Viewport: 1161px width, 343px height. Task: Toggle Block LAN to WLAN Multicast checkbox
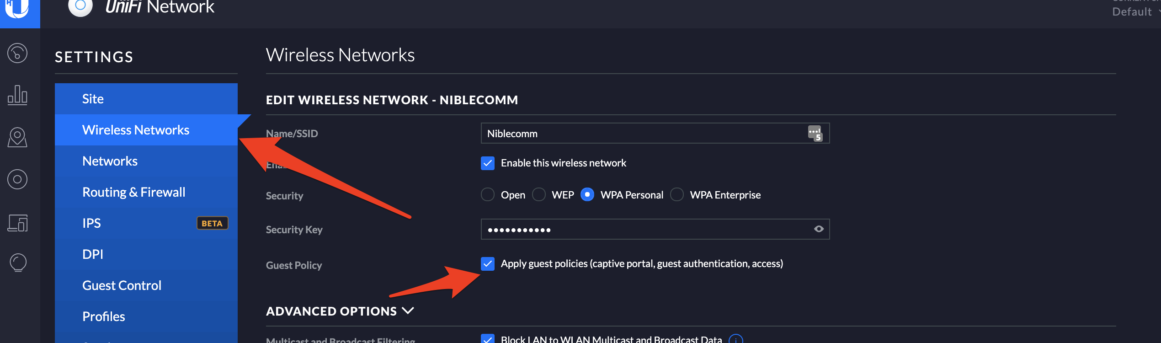tap(488, 339)
